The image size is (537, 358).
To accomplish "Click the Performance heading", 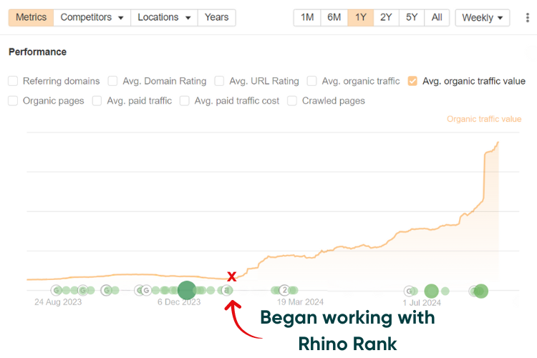I will (x=38, y=52).
